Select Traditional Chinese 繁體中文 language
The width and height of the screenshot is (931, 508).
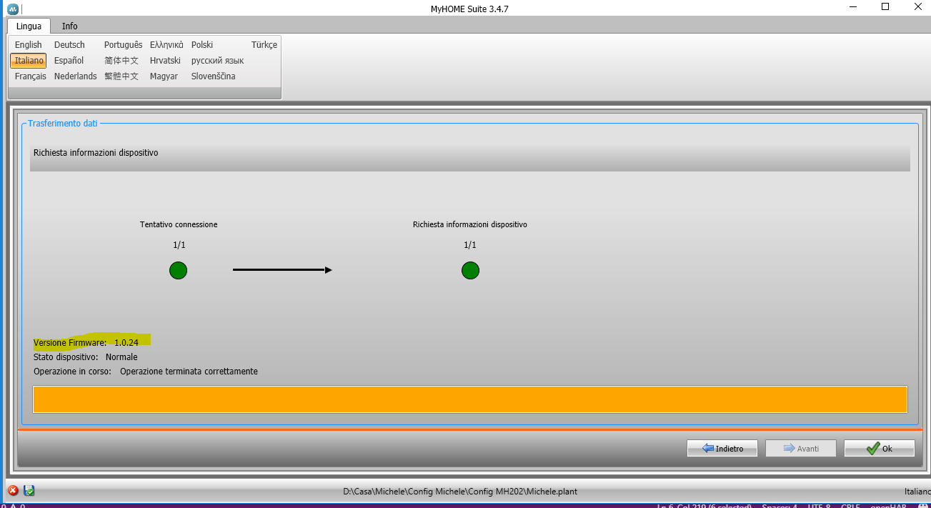121,76
